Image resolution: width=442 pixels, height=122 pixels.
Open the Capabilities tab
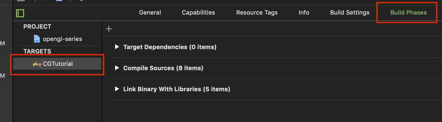(198, 13)
